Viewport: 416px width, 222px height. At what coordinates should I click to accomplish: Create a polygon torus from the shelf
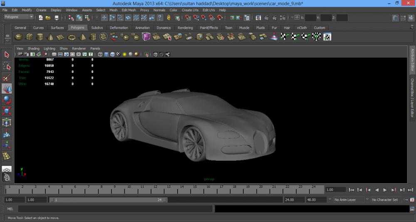coord(72,37)
